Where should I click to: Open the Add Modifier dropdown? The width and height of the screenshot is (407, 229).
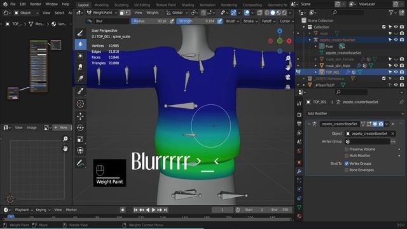[355, 113]
